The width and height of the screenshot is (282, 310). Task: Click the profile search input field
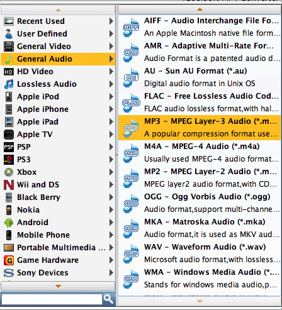point(52,299)
